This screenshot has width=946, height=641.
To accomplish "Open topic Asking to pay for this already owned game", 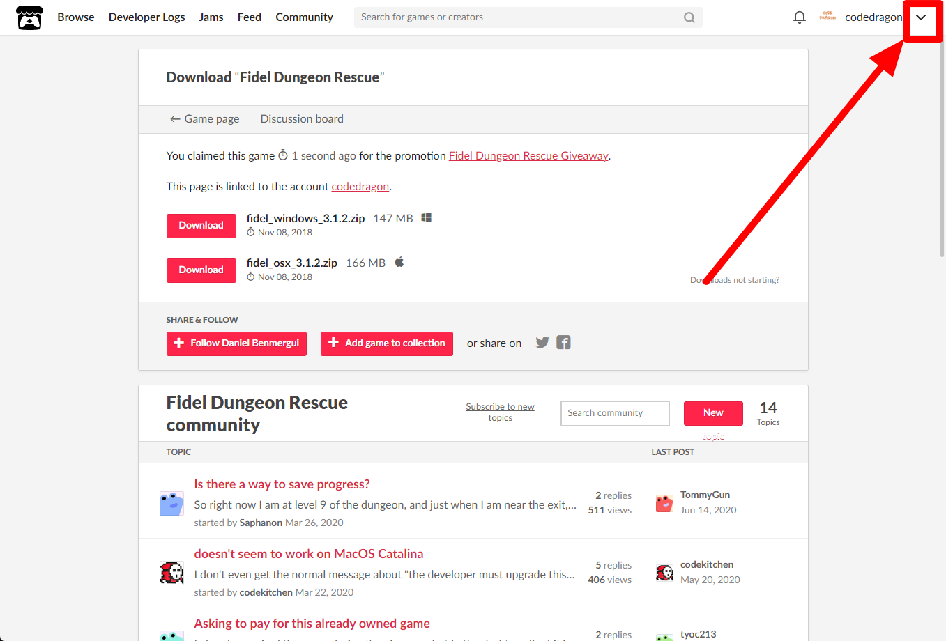I will click(x=312, y=624).
